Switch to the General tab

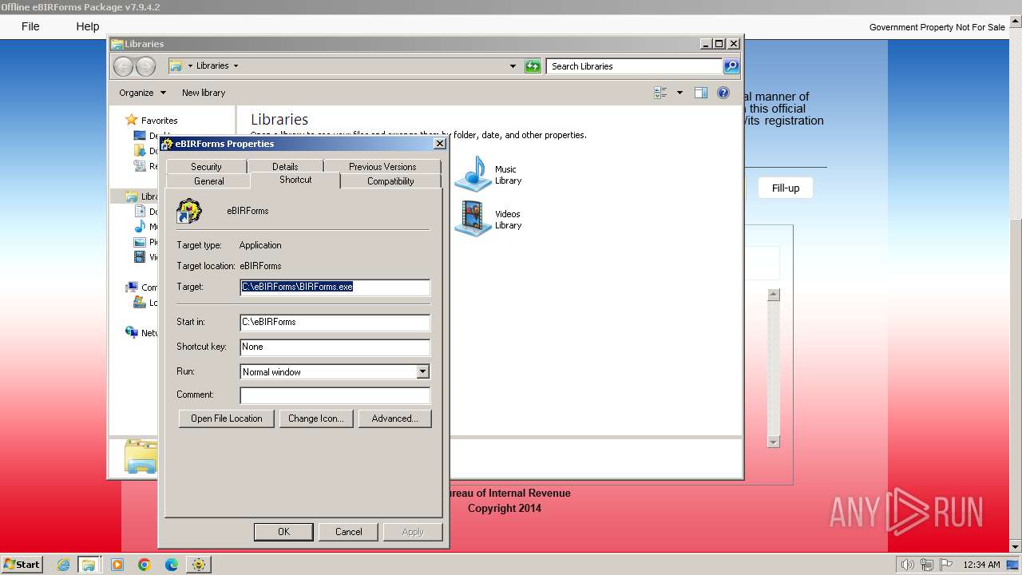209,181
